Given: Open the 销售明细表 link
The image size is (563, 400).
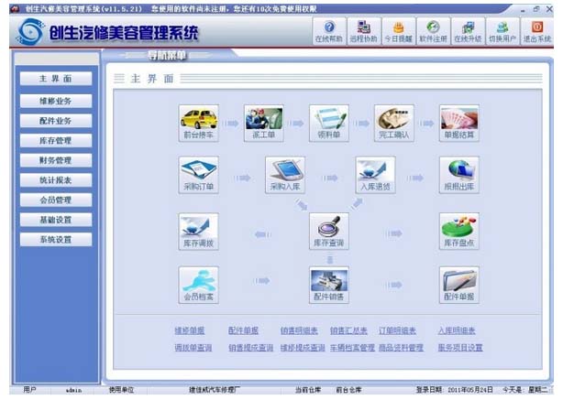Looking at the screenshot, I should click(299, 330).
